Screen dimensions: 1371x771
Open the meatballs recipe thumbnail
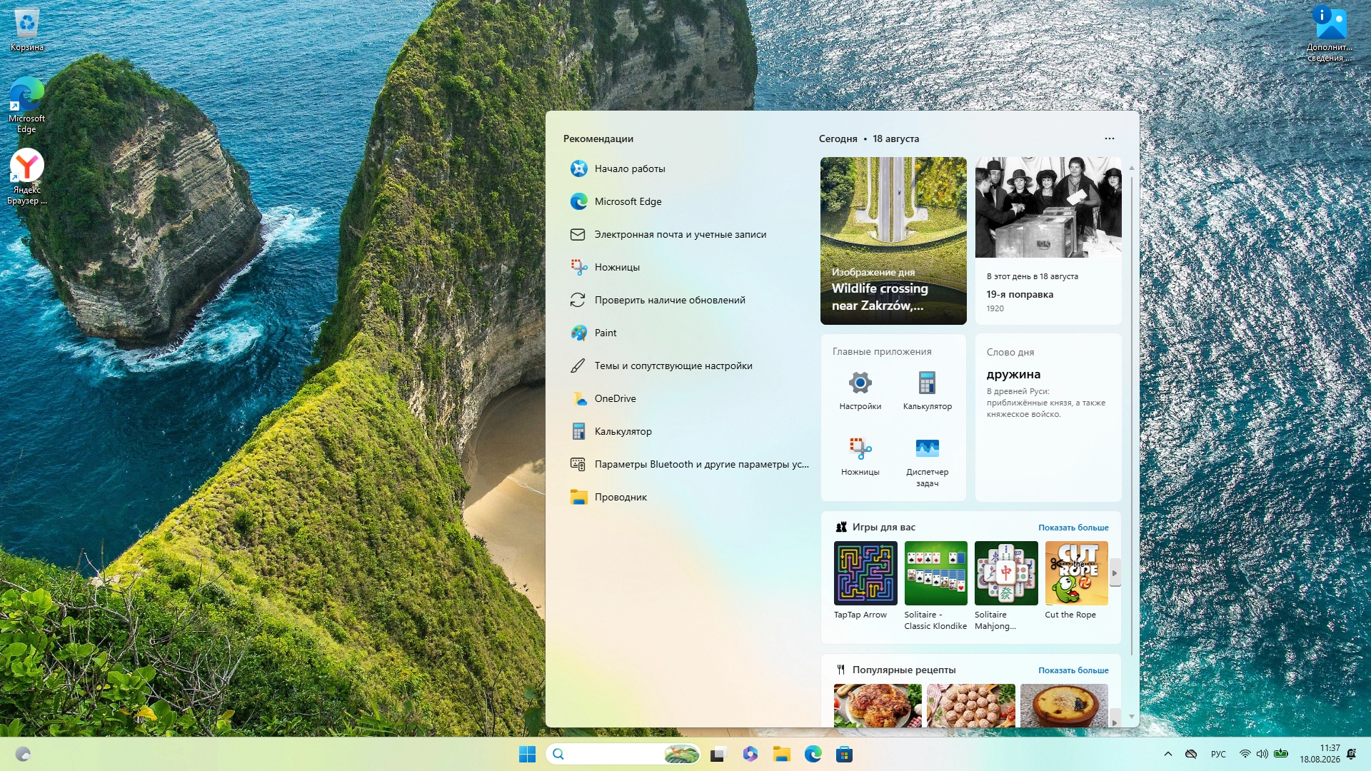(x=971, y=705)
